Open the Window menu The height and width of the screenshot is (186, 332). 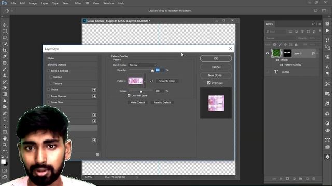108,3
